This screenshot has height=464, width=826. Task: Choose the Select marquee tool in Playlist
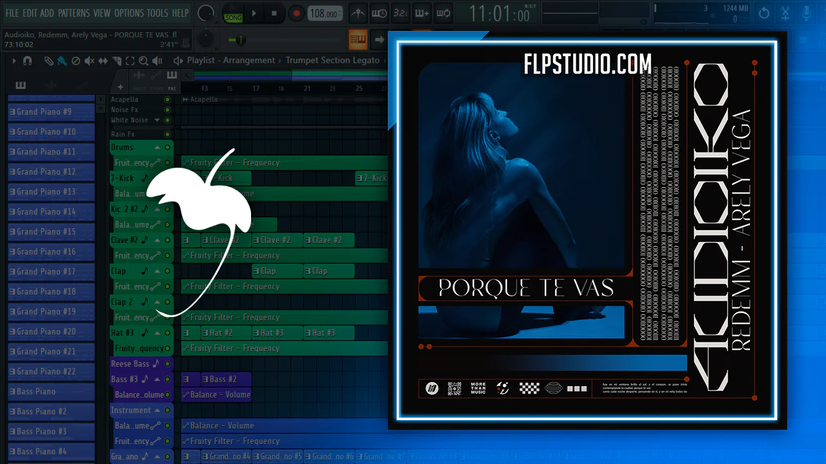tap(130, 61)
